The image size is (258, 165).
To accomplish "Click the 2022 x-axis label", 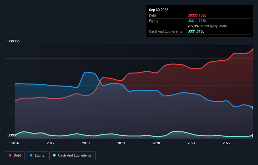I will coord(227,143).
